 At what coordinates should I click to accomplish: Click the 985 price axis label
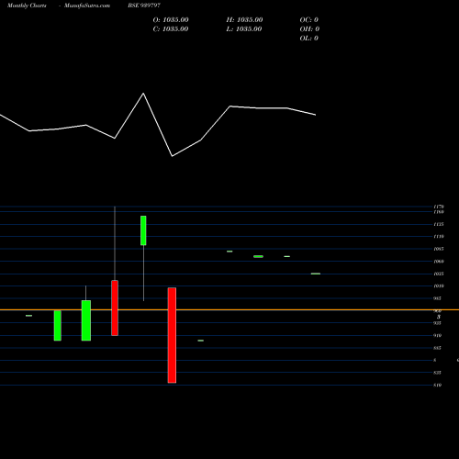click(x=437, y=298)
